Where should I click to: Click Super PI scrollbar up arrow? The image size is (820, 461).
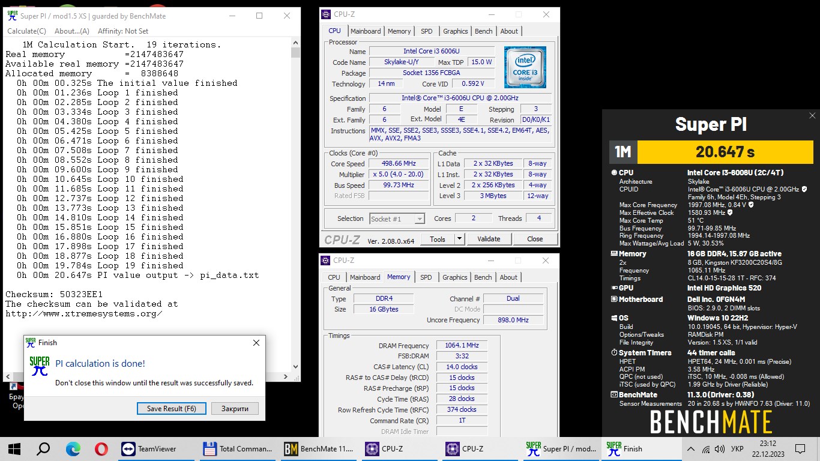(295, 43)
